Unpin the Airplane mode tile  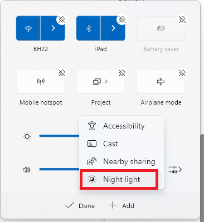(182, 73)
